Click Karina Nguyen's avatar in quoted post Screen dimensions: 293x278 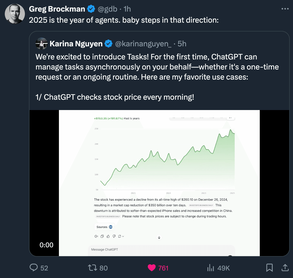tap(42, 44)
